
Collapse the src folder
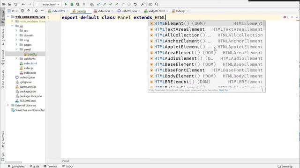click(12, 26)
